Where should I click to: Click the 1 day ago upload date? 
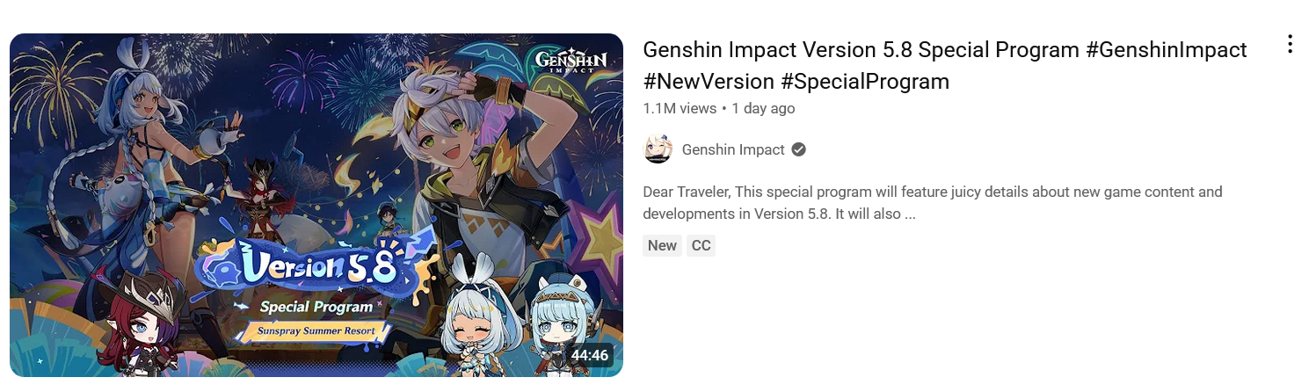[762, 108]
